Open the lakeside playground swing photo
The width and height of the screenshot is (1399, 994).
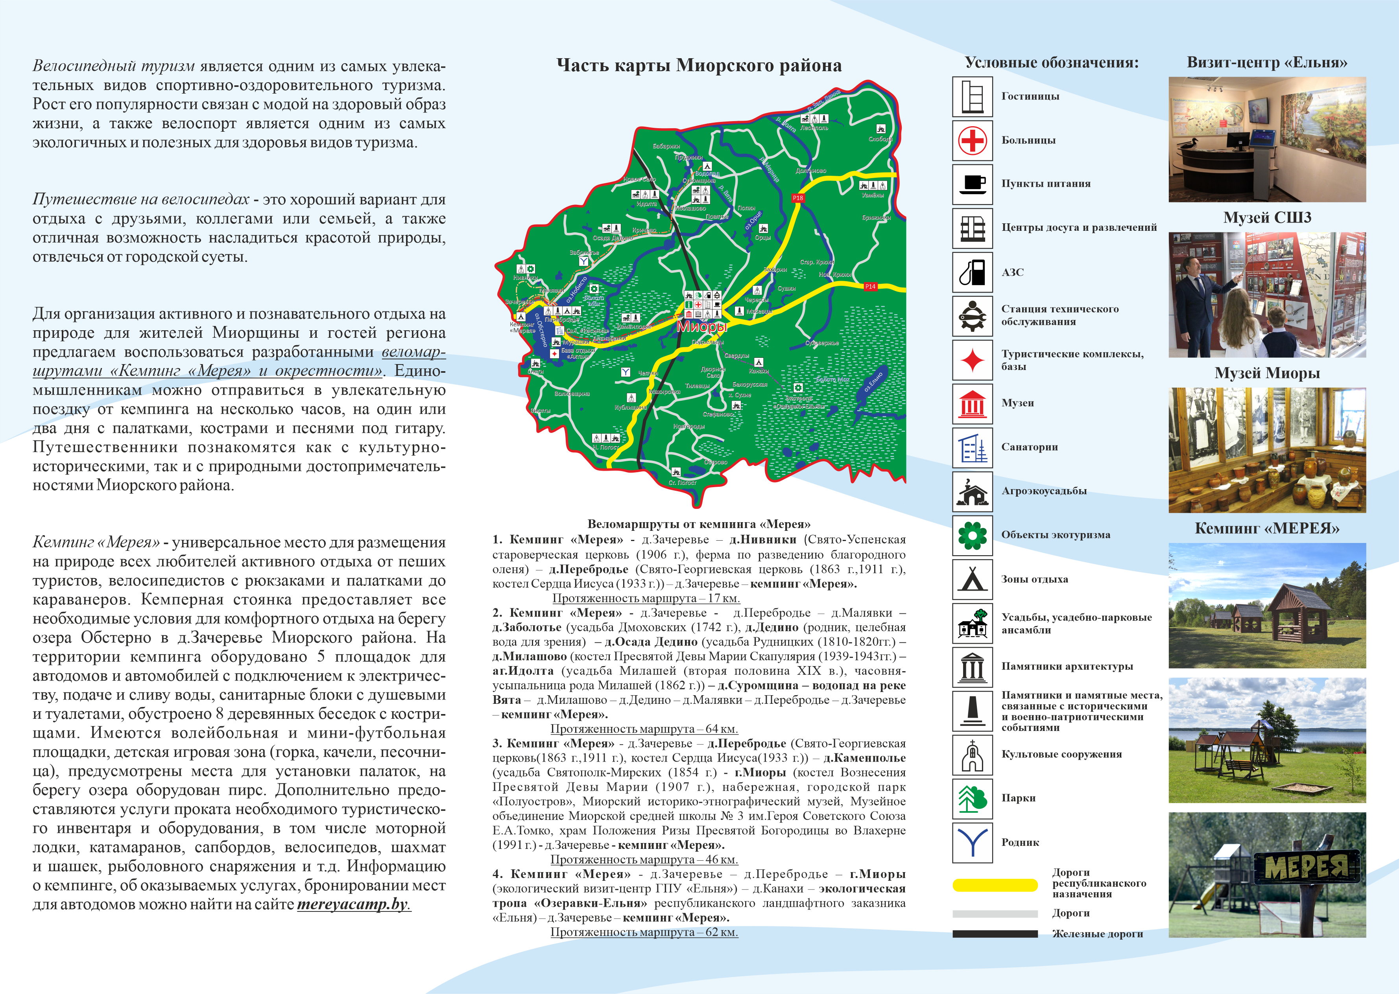coord(1267,740)
